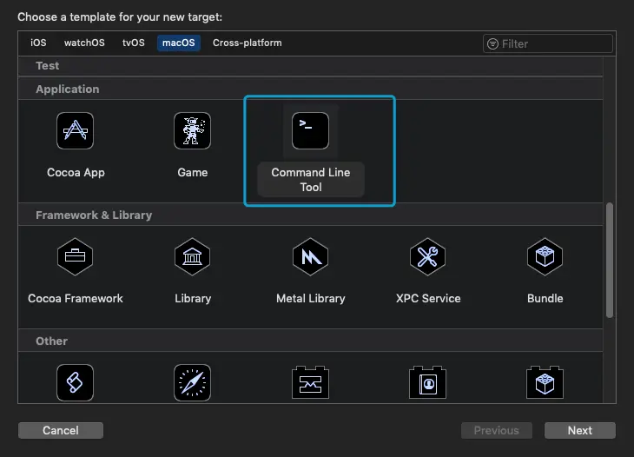634x457 pixels.
Task: Select the broken-image plug-in icon in Other
Action: pos(311,382)
